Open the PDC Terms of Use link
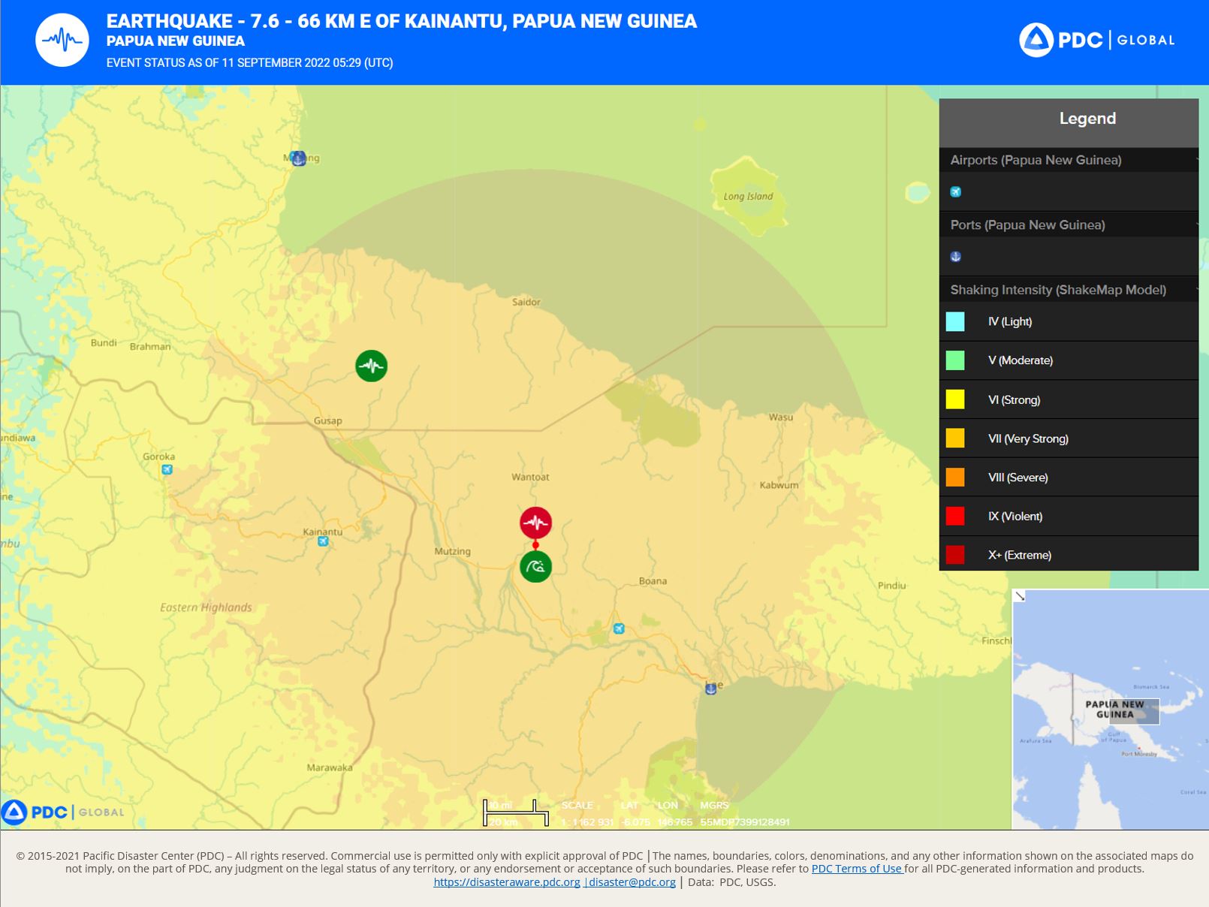This screenshot has height=907, width=1209. click(x=857, y=869)
